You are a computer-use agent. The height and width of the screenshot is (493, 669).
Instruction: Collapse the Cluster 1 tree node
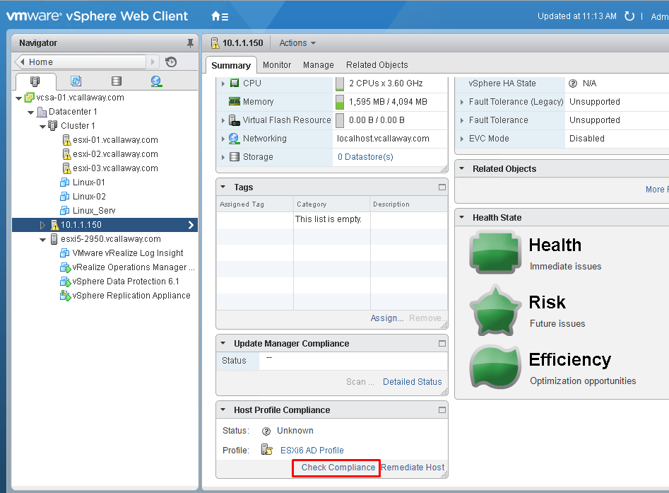(x=42, y=127)
